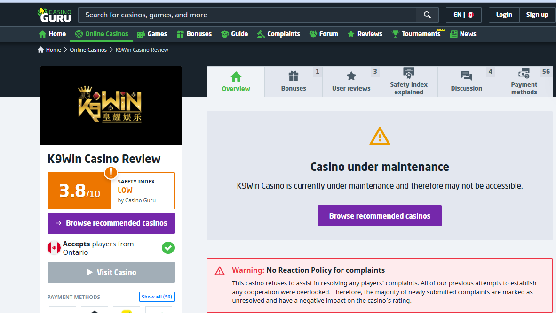
Task: Click the Casino Guru logo
Action: point(54,15)
